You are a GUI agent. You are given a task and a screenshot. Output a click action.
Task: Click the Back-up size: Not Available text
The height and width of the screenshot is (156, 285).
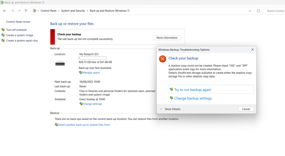point(95,68)
